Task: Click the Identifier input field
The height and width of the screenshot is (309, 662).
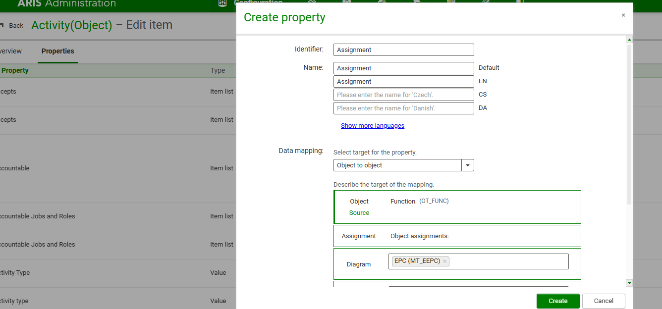Action: point(403,50)
